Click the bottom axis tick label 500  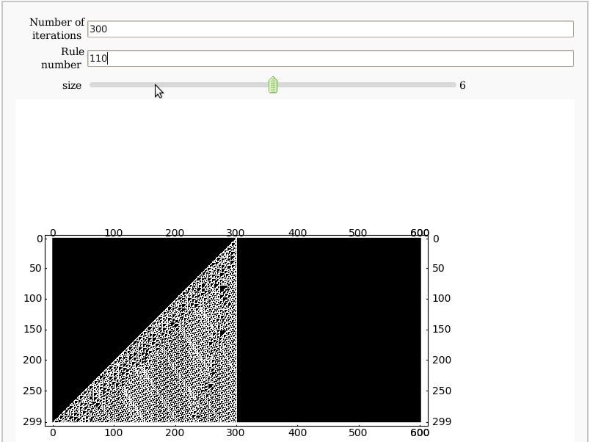pyautogui.click(x=358, y=433)
